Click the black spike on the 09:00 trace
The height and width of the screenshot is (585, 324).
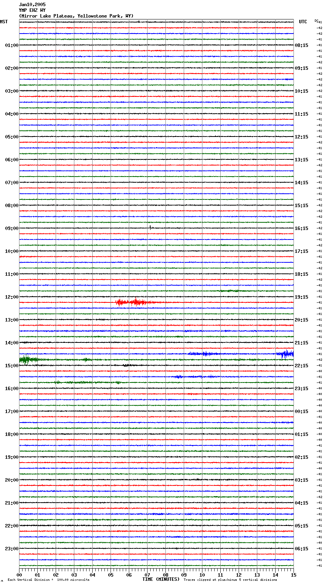click(150, 228)
